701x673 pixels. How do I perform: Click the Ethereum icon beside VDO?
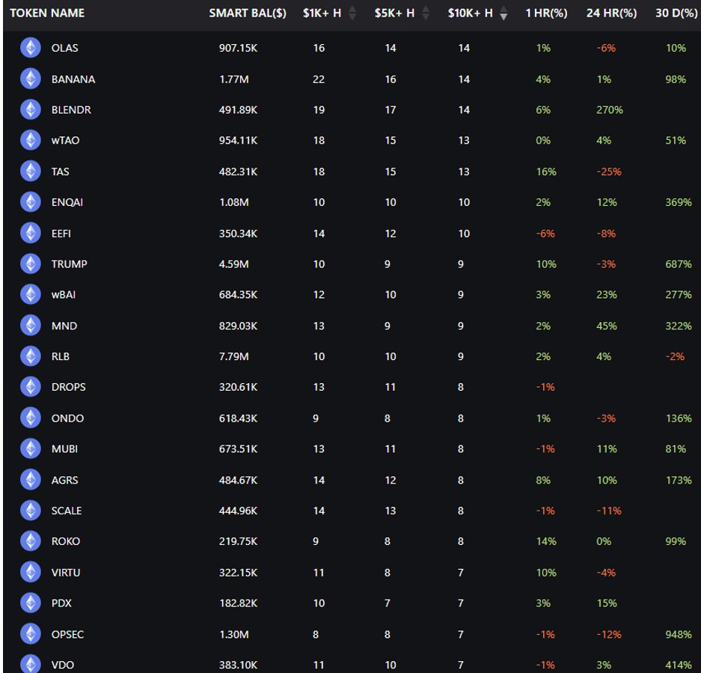coord(31,664)
